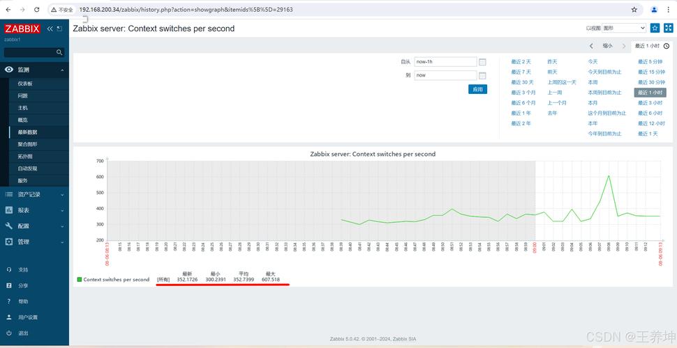Select 最近 30 分钟 time range

click(651, 82)
